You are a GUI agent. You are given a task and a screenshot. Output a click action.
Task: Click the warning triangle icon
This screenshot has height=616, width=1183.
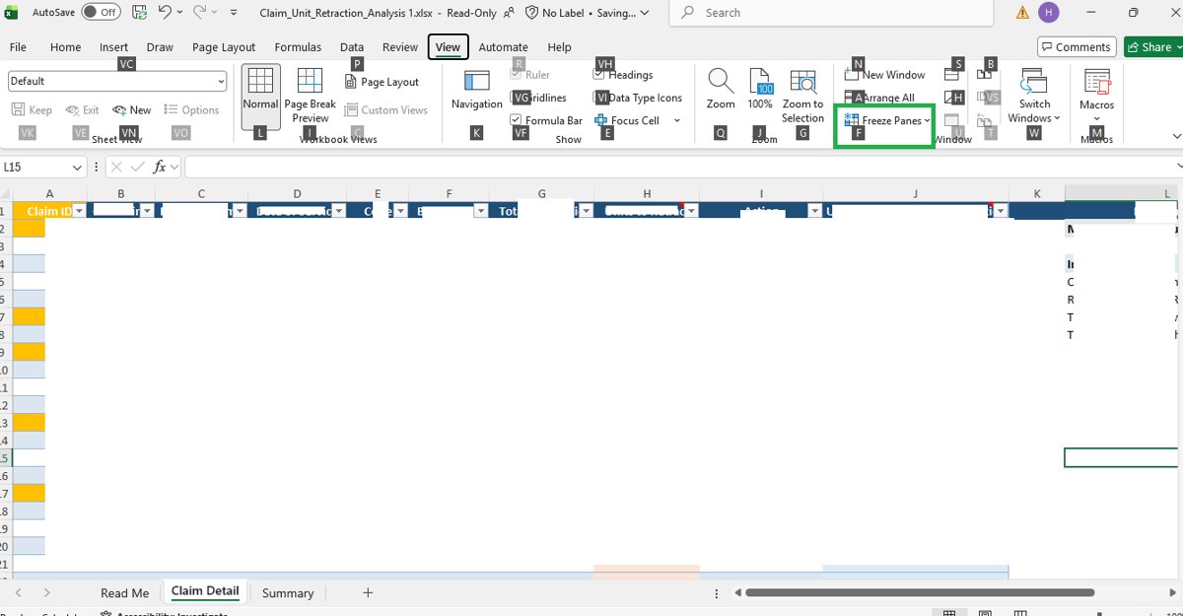[1022, 13]
